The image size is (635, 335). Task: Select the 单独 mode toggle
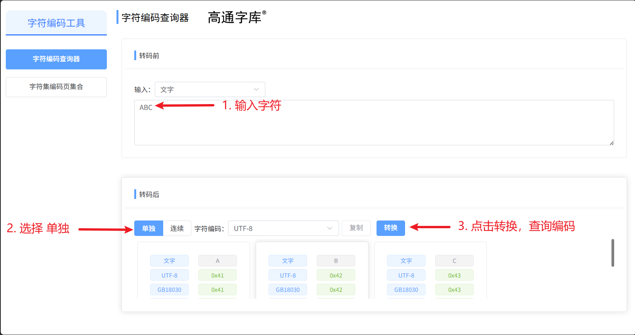[x=149, y=228]
